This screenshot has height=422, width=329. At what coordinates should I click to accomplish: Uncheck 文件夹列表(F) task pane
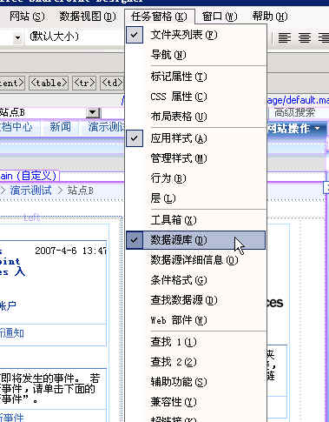tap(196, 35)
